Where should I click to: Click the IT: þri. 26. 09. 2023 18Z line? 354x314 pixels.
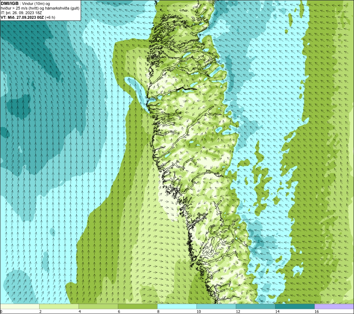pos(21,13)
